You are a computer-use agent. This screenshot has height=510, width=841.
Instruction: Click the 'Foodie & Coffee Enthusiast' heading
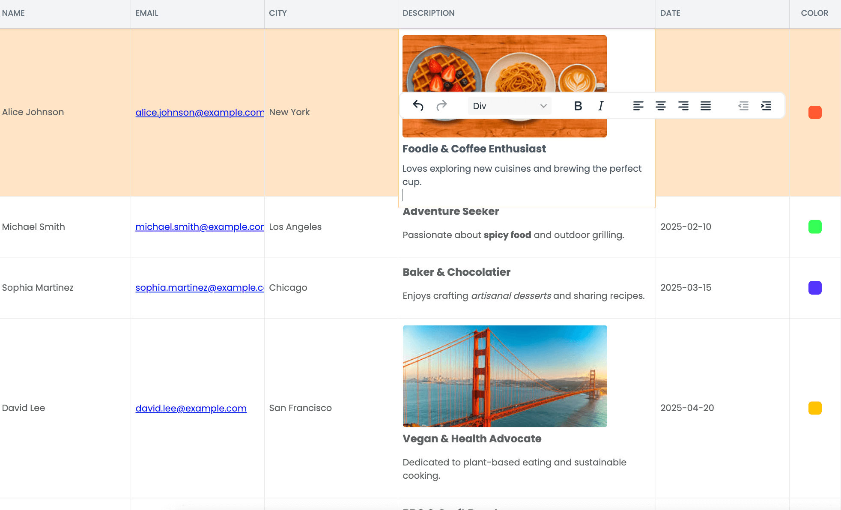coord(474,149)
